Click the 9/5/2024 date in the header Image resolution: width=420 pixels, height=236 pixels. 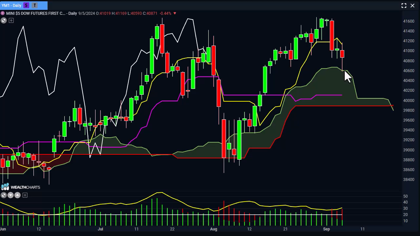[87, 13]
